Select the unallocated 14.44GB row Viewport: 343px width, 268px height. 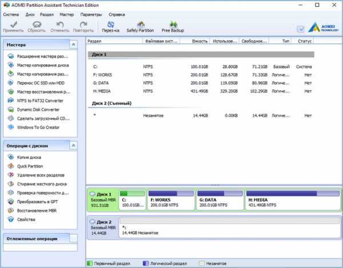(201, 115)
